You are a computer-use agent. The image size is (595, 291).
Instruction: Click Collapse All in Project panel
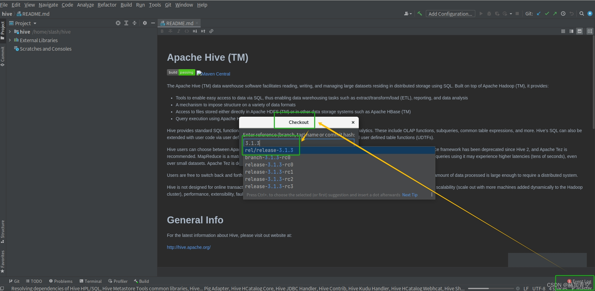(x=134, y=23)
